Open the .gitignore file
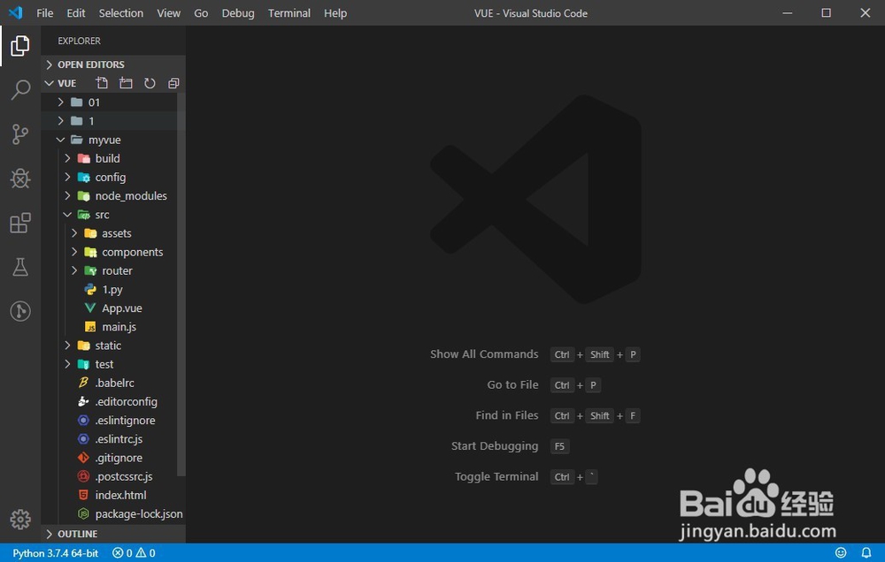The width and height of the screenshot is (885, 562). point(109,457)
